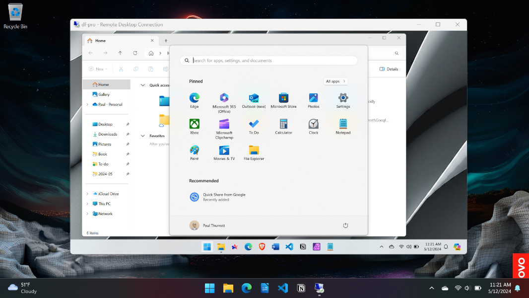529x298 pixels.
Task: Collapse the Favorites section
Action: pyautogui.click(x=143, y=136)
